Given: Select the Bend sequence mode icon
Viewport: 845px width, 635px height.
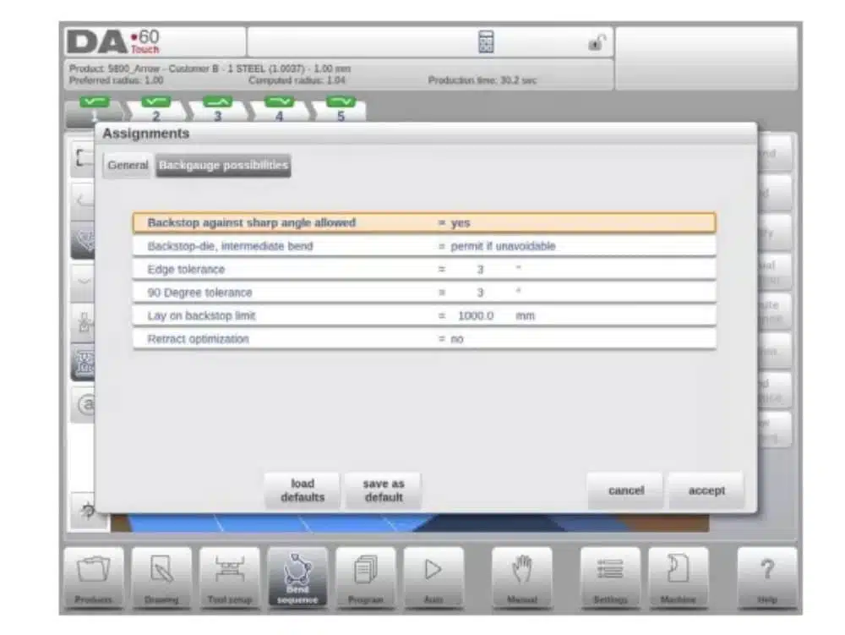Looking at the screenshot, I should click(297, 578).
